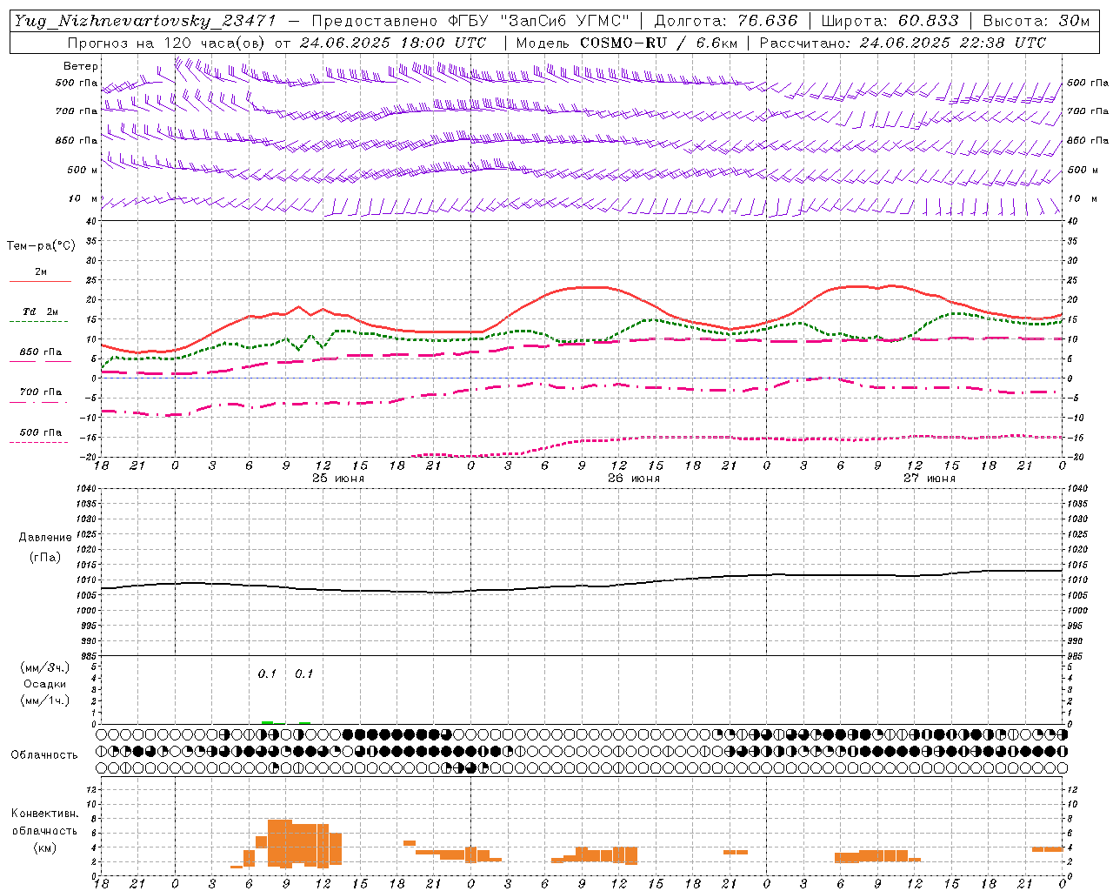The width and height of the screenshot is (1113, 891).
Task: Click the (гПа) unit label under Давление
Action: [45, 558]
